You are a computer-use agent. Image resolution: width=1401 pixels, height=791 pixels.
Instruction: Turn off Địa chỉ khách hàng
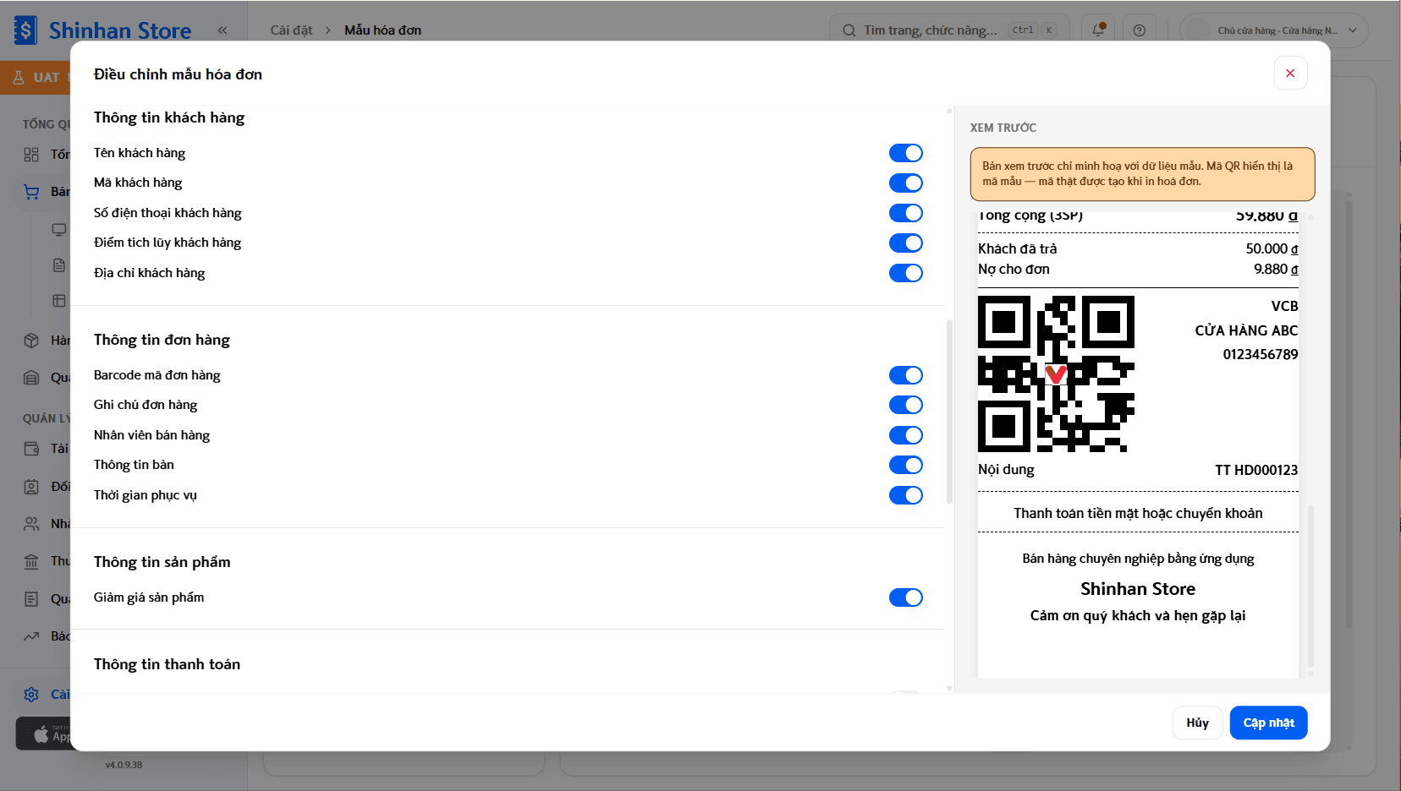[905, 273]
